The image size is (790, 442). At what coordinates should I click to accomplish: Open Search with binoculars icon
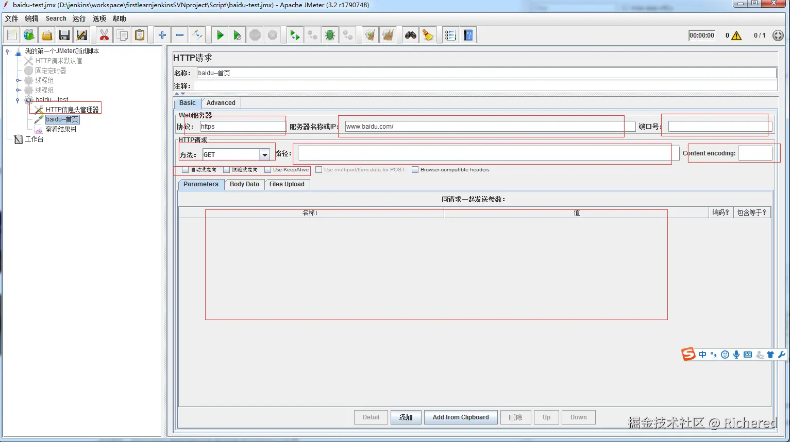click(411, 35)
